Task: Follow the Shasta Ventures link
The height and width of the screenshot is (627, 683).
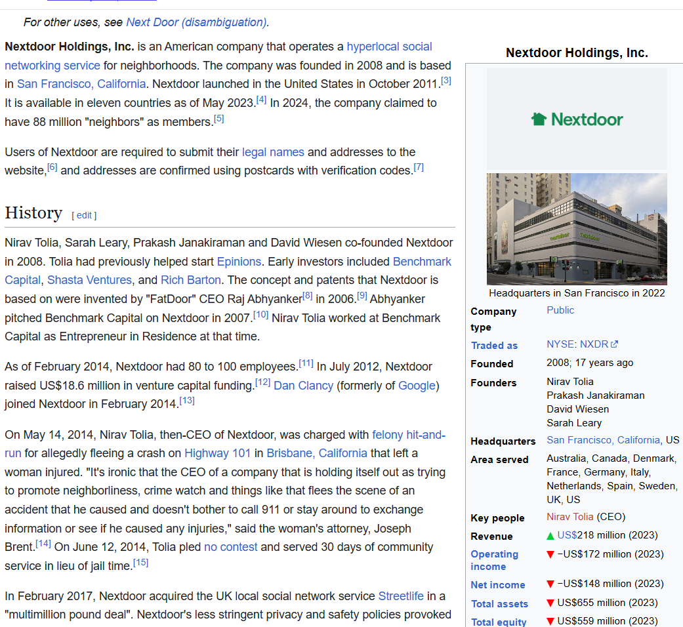Action: click(x=89, y=280)
